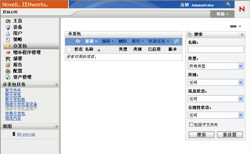Toggle the select-all checkbox in table header

click(x=69, y=50)
